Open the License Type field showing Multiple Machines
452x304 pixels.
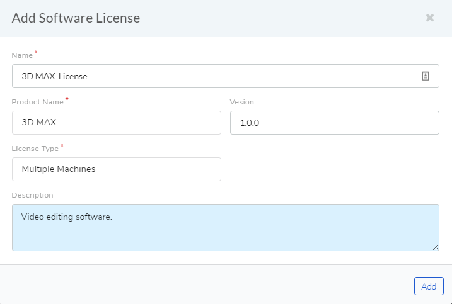click(117, 169)
